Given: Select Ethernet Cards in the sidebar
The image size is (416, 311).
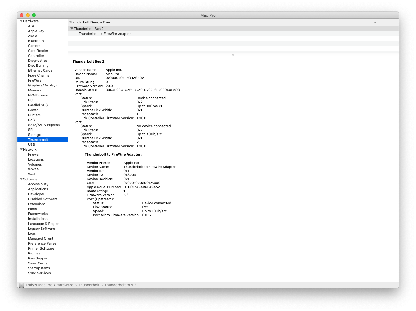Looking at the screenshot, I should pos(40,70).
